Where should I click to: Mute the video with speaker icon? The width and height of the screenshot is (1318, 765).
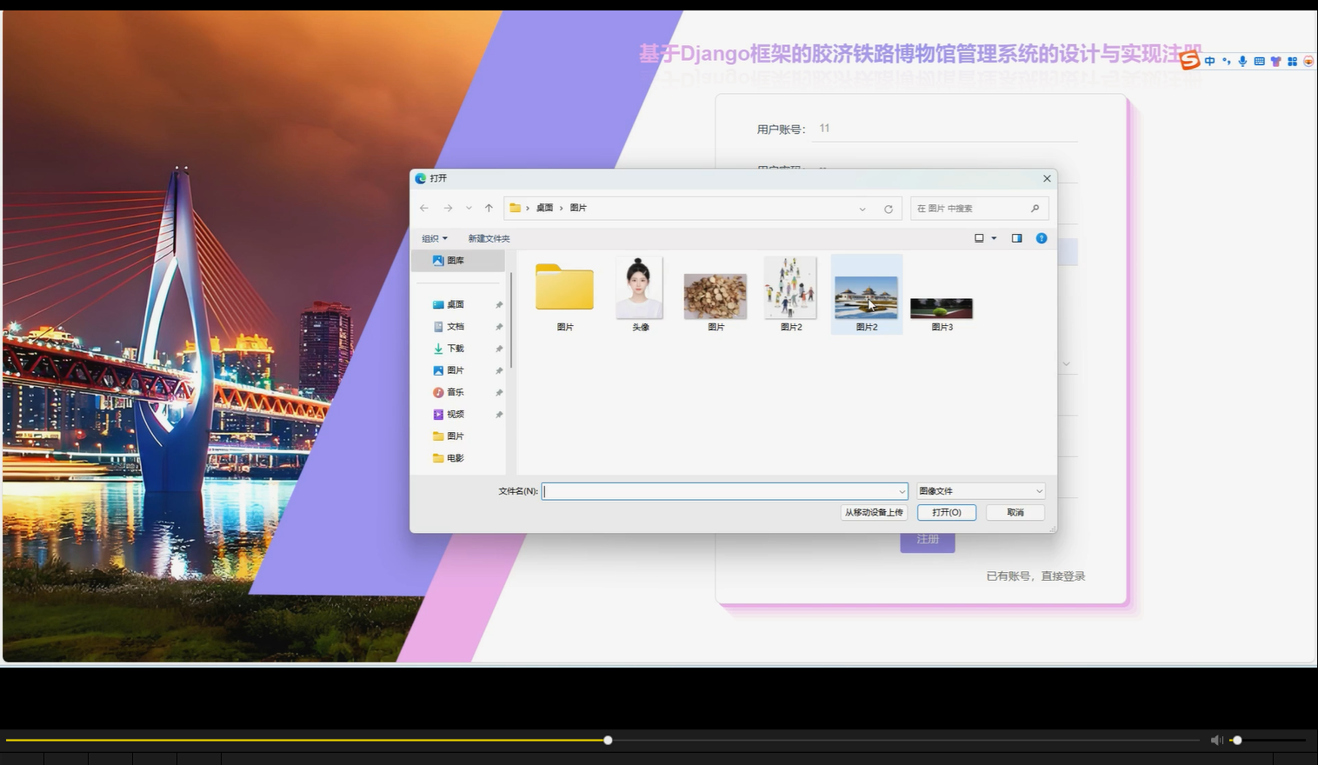coord(1216,740)
